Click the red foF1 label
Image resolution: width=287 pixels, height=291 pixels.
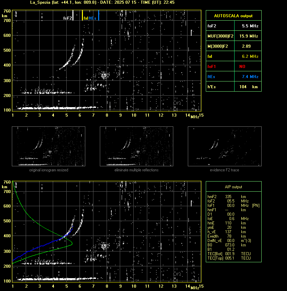click(212, 67)
